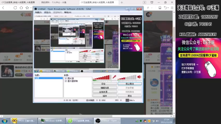Click the browser horizontal scrollbar
This screenshot has width=221, height=124.
point(58,116)
